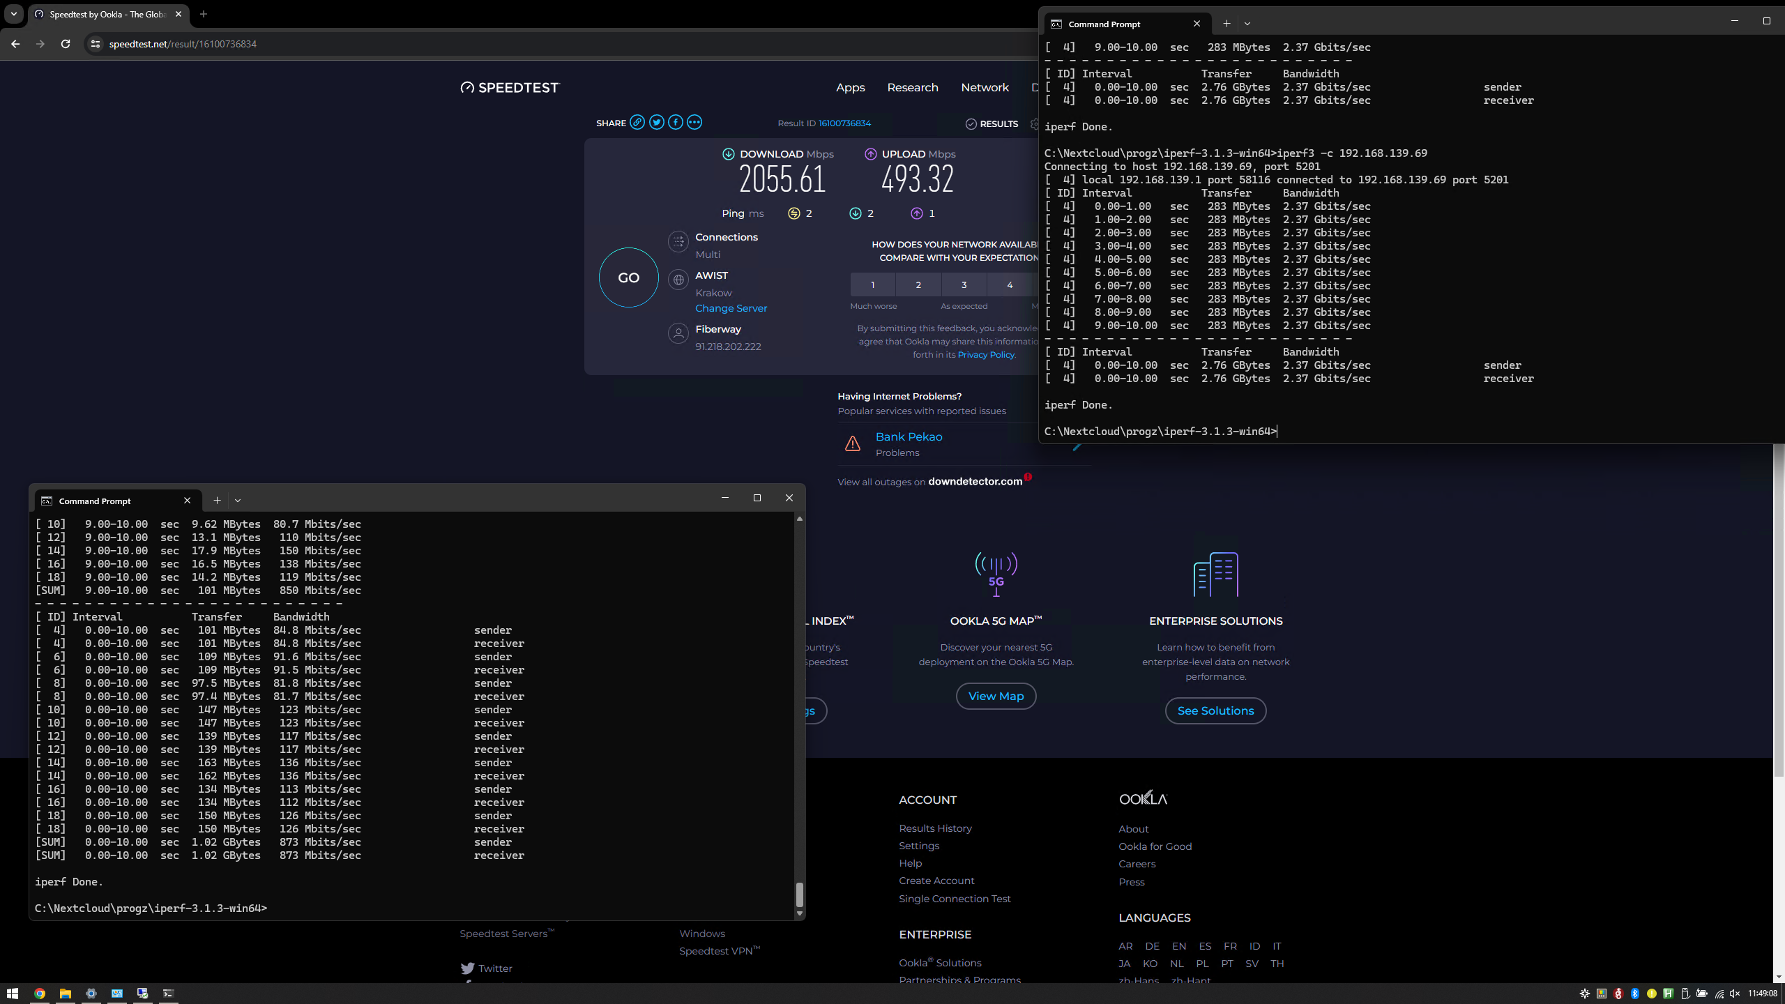This screenshot has width=1785, height=1004.
Task: Click lower Command Prompt scrollbar up arrow
Action: pos(799,519)
